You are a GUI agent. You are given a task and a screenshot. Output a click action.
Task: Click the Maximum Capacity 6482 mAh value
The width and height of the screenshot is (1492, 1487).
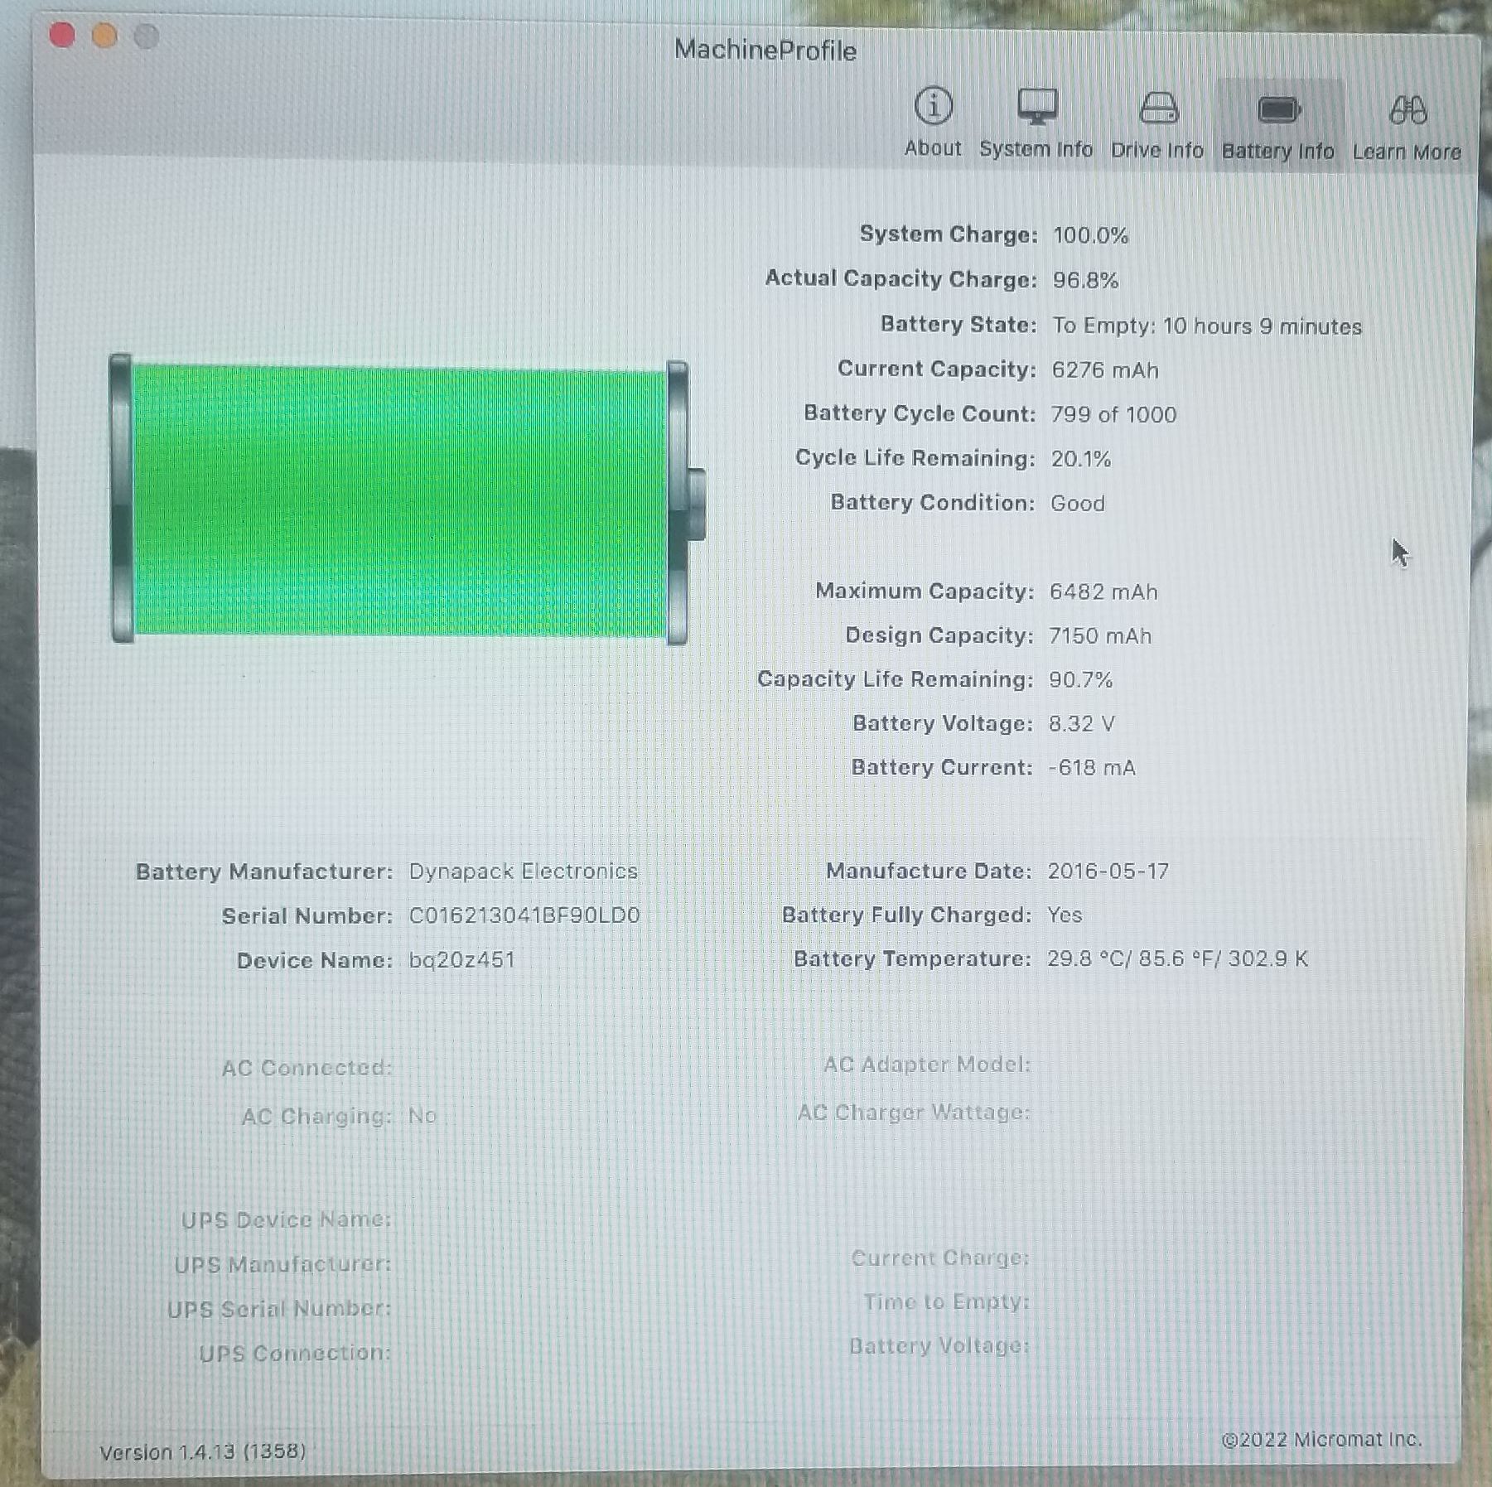coord(1103,592)
